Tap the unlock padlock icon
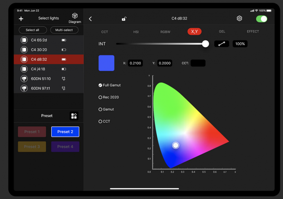Image resolution: width=283 pixels, height=199 pixels. (x=124, y=19)
